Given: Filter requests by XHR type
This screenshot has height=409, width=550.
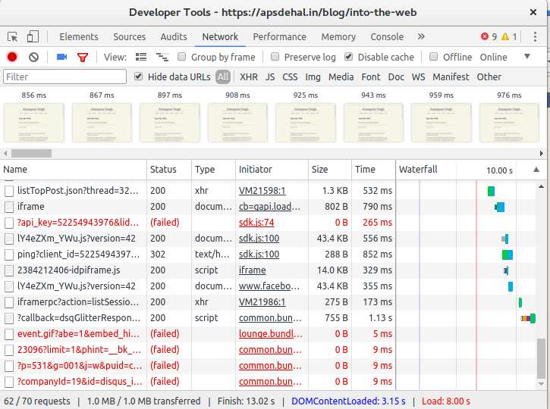Looking at the screenshot, I should (x=248, y=76).
